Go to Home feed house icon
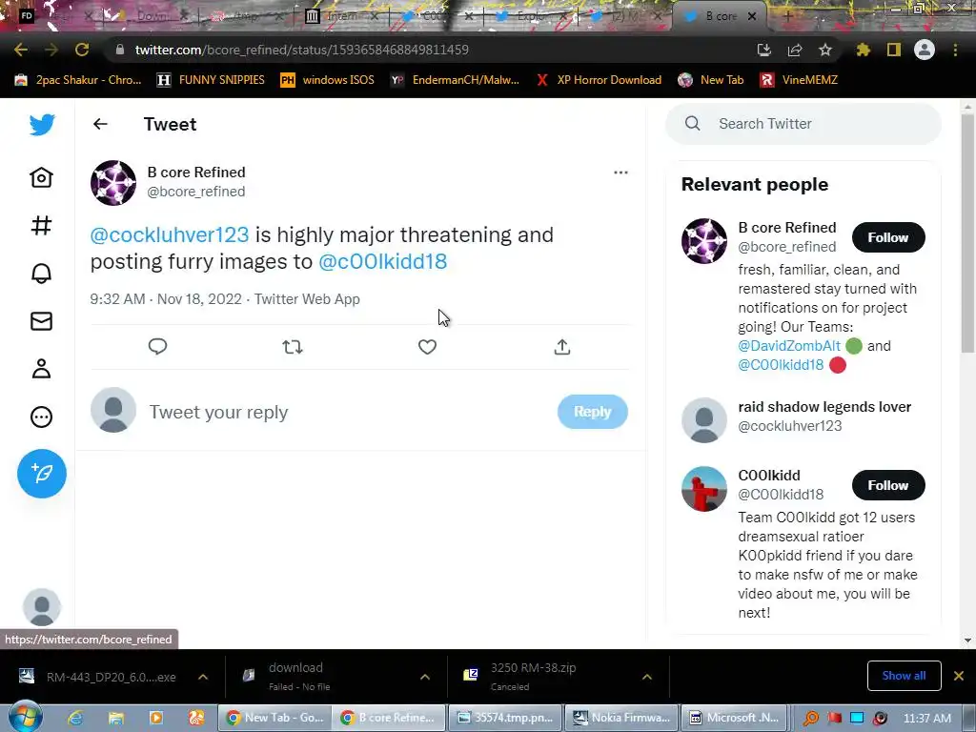 [x=42, y=177]
